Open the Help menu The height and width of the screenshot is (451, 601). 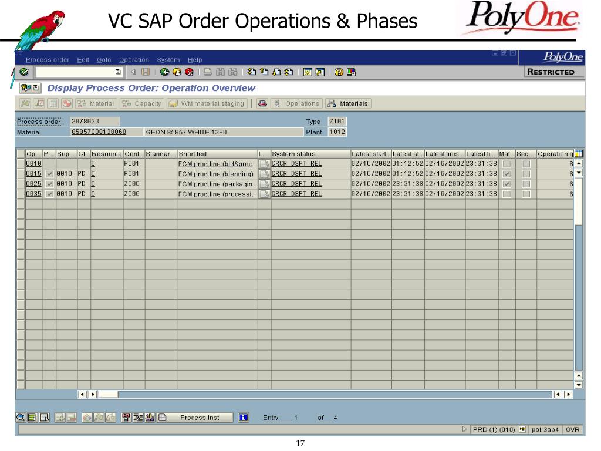click(x=195, y=60)
